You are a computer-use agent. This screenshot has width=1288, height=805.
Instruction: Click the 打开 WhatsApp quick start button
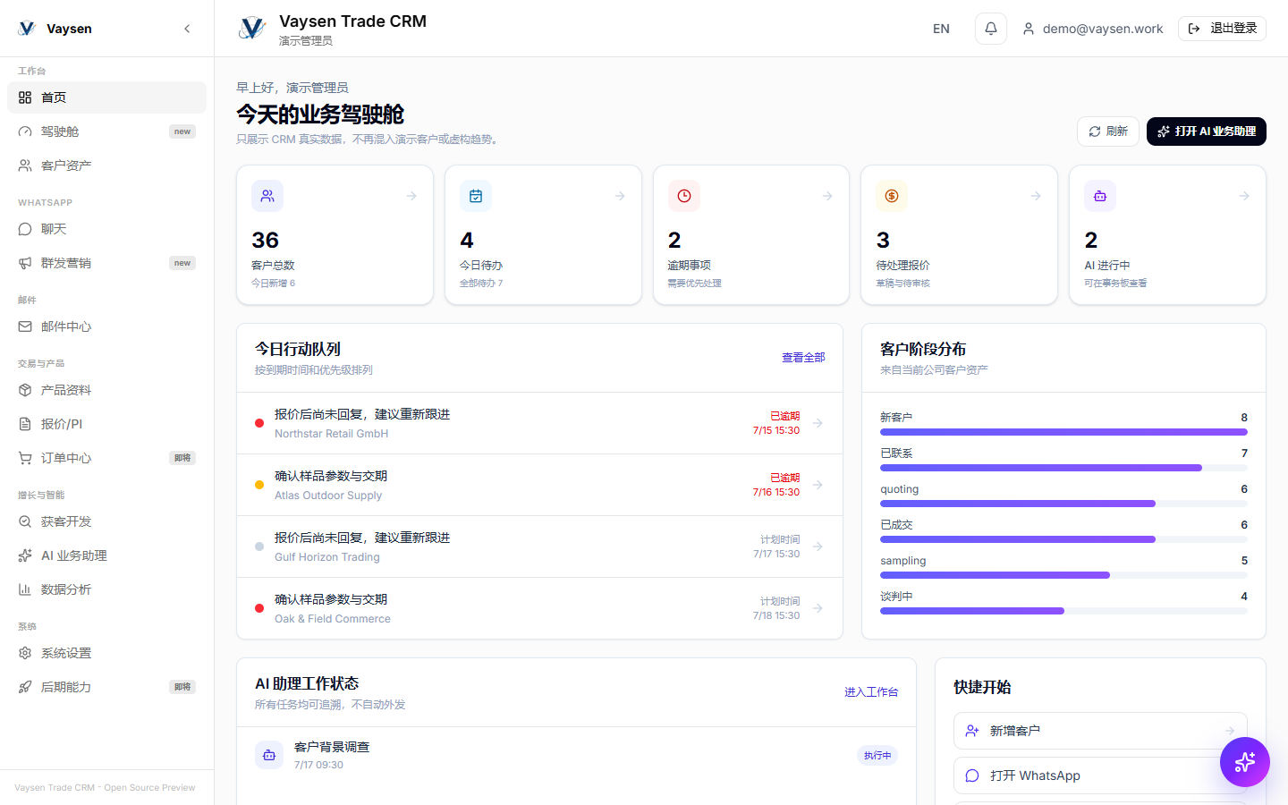pos(1100,775)
